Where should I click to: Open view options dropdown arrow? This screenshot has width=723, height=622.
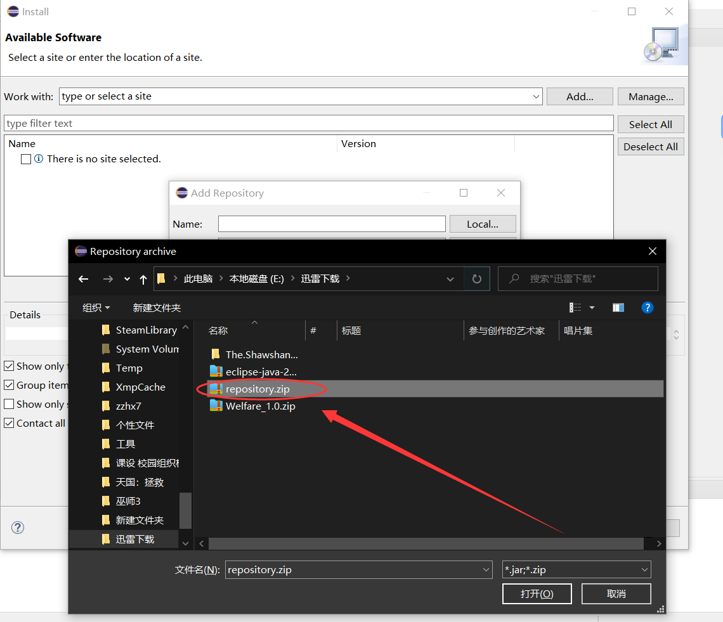(x=592, y=308)
